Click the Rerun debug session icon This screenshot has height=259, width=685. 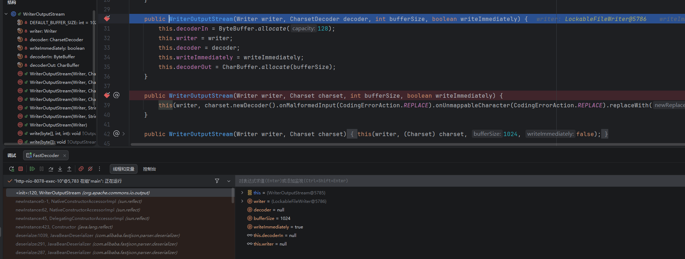(11, 169)
